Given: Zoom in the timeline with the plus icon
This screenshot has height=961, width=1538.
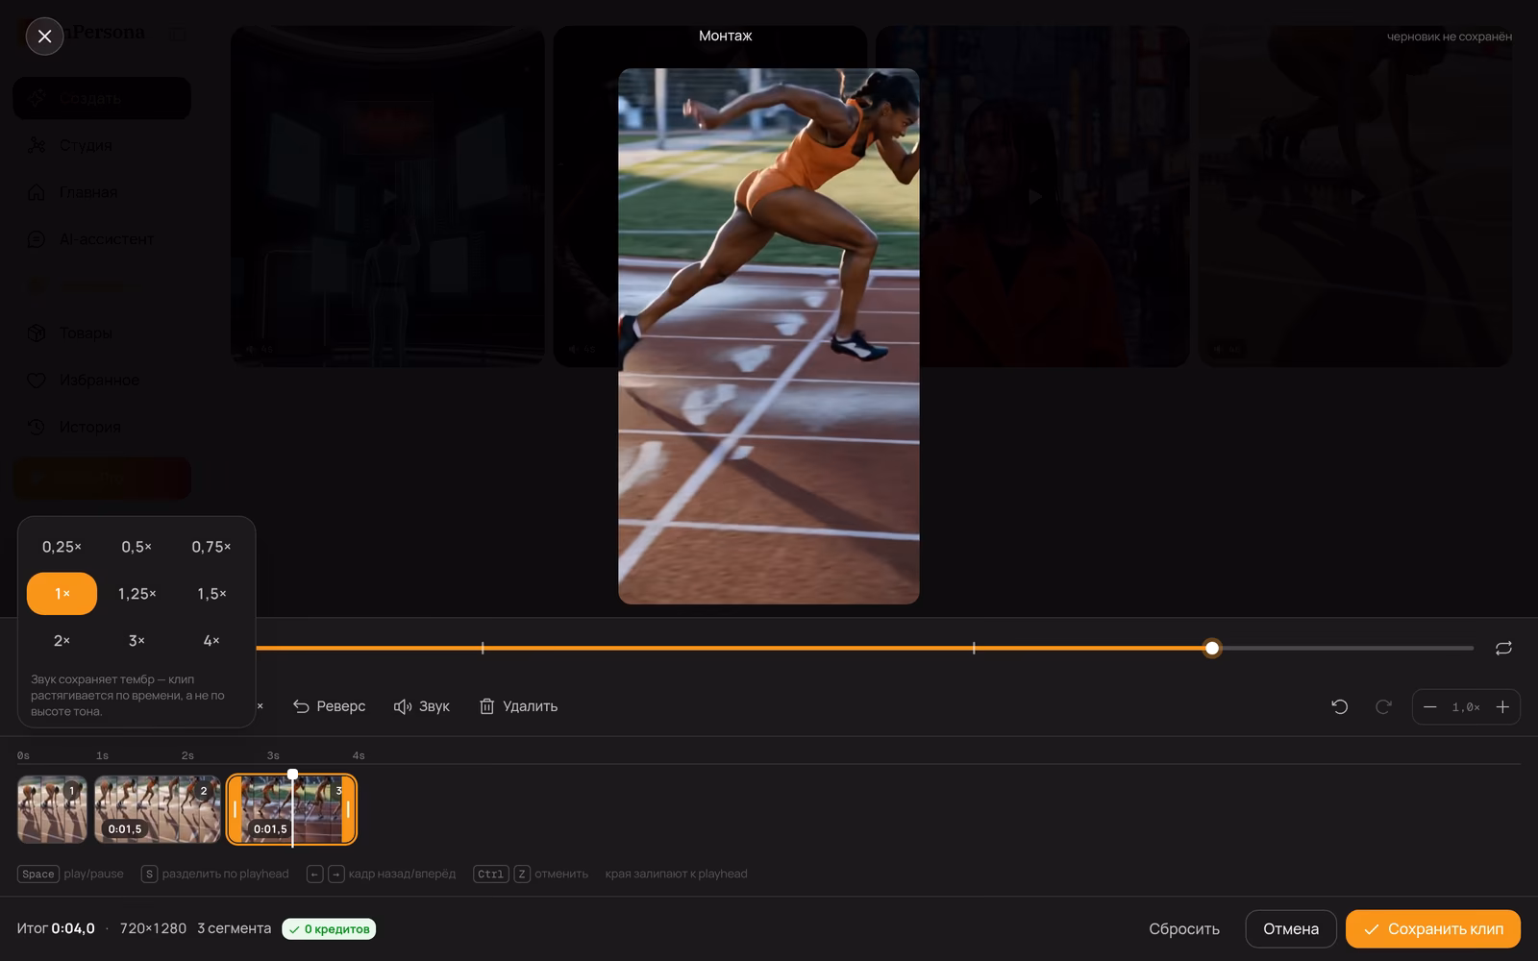Looking at the screenshot, I should [1502, 707].
